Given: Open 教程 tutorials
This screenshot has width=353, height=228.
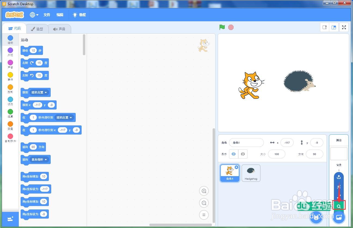Looking at the screenshot, I should (79, 15).
